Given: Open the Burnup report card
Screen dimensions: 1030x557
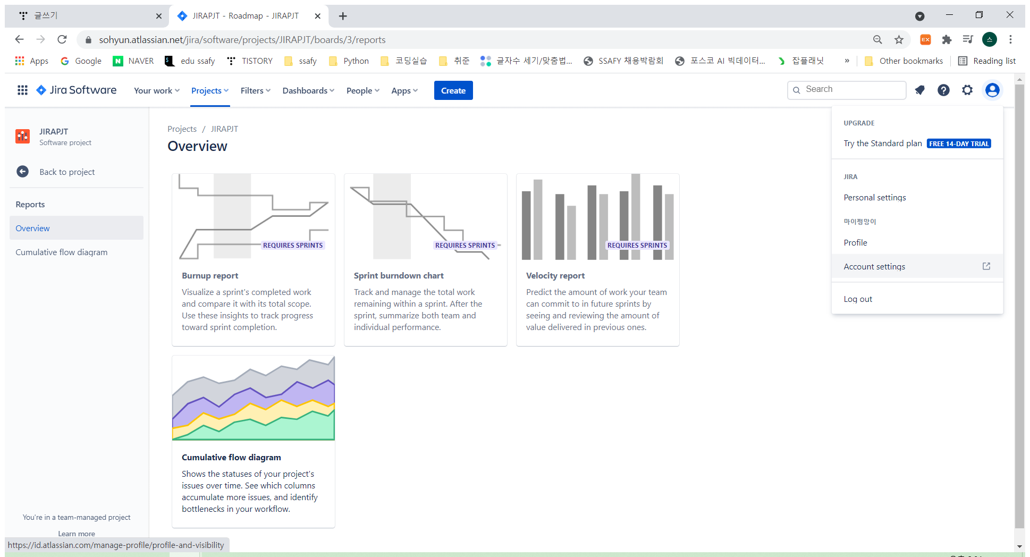Looking at the screenshot, I should tap(254, 260).
